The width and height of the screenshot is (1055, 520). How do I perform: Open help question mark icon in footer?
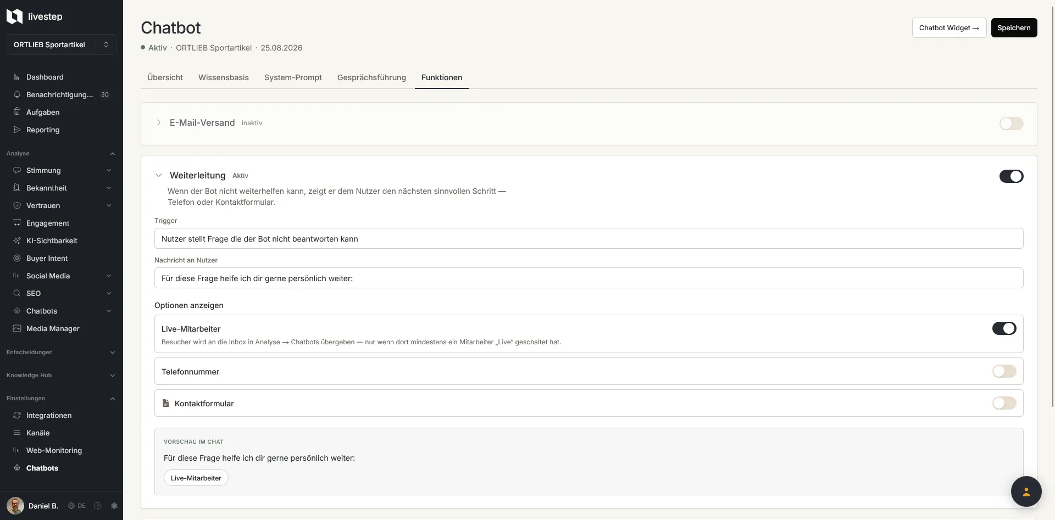(98, 506)
